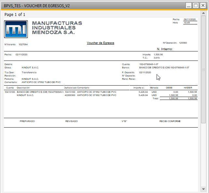Viewport: 209px width, 193px height.
Task: Click the scrollbar up arrow
Action: (x=203, y=13)
